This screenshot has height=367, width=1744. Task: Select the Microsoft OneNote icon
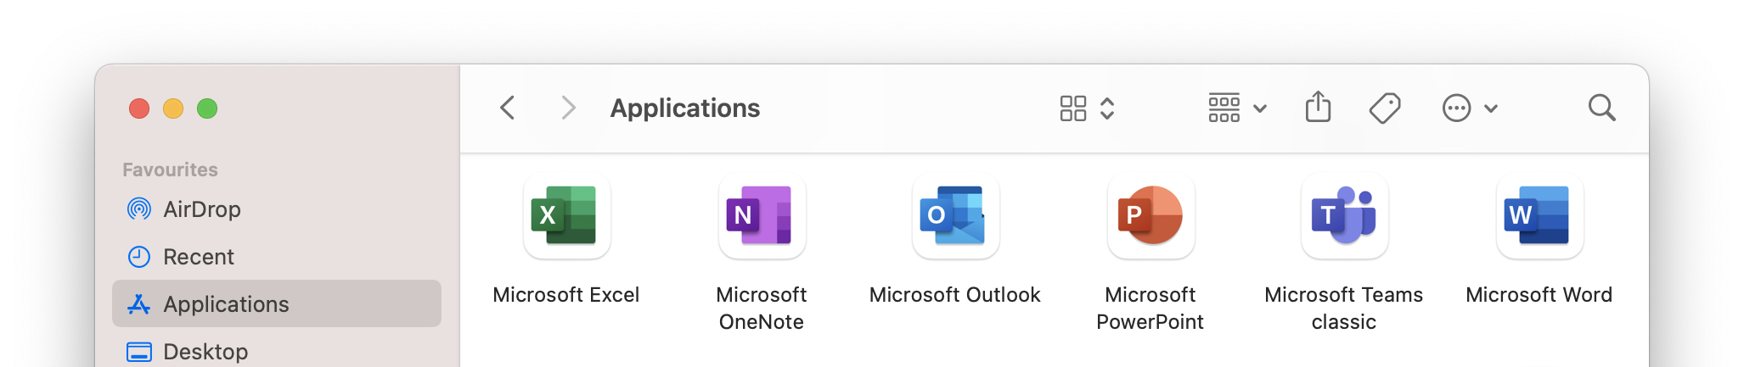pos(762,216)
